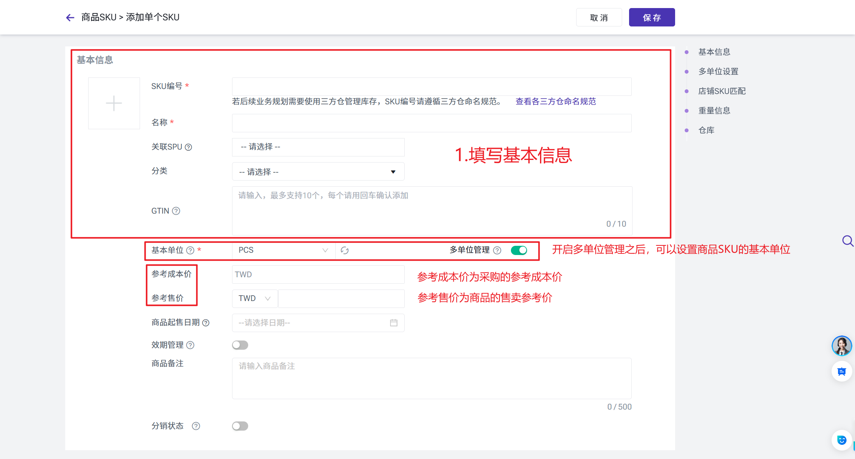Disable the 多单位管理 toggle switch

click(519, 250)
